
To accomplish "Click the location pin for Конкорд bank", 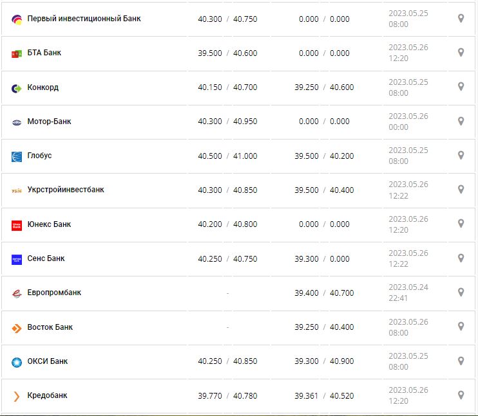I will pyautogui.click(x=461, y=87).
